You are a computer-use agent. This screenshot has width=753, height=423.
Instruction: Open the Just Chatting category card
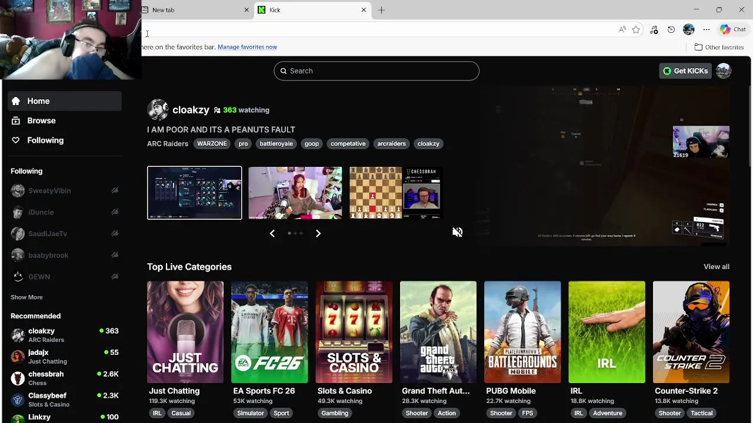(x=185, y=332)
